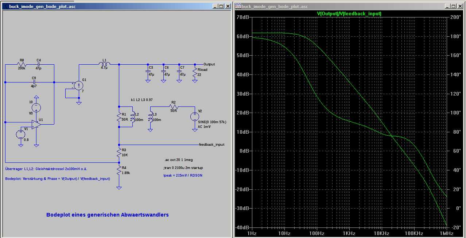The height and width of the screenshot is (238, 466).
Task: Select inductor L1 symbol
Action: (x=104, y=65)
